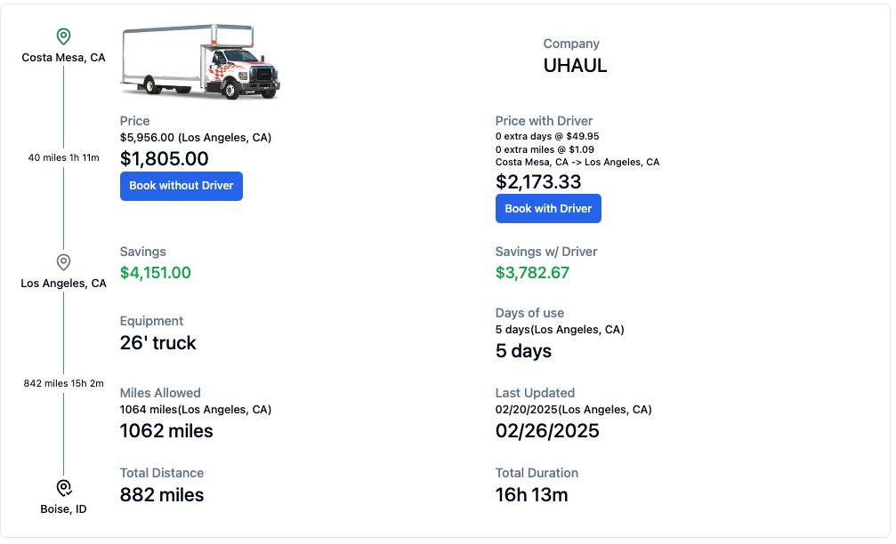
Task: Click the $1,805.00 price amount
Action: [x=164, y=159]
